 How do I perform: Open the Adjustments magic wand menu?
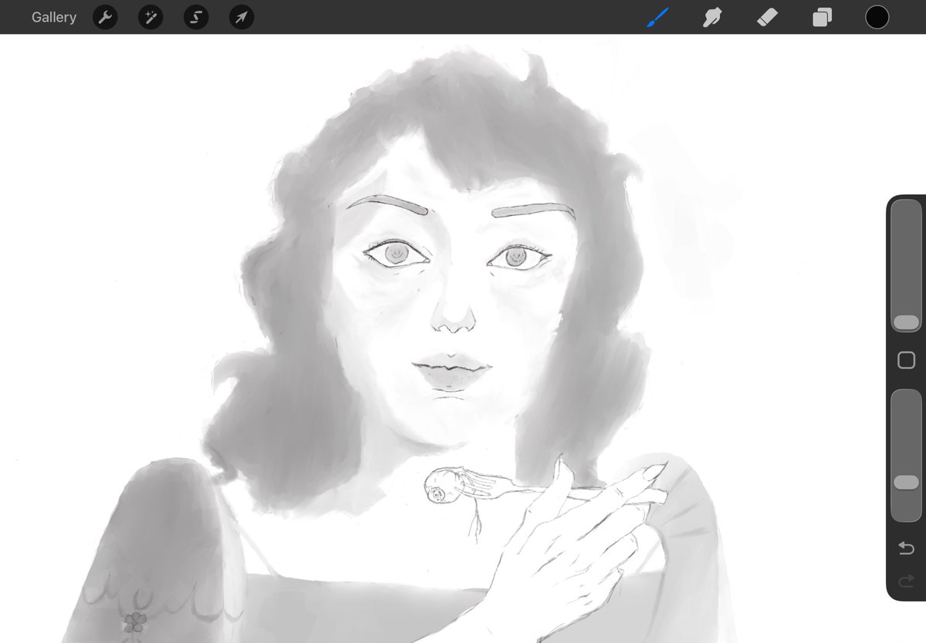click(x=150, y=17)
